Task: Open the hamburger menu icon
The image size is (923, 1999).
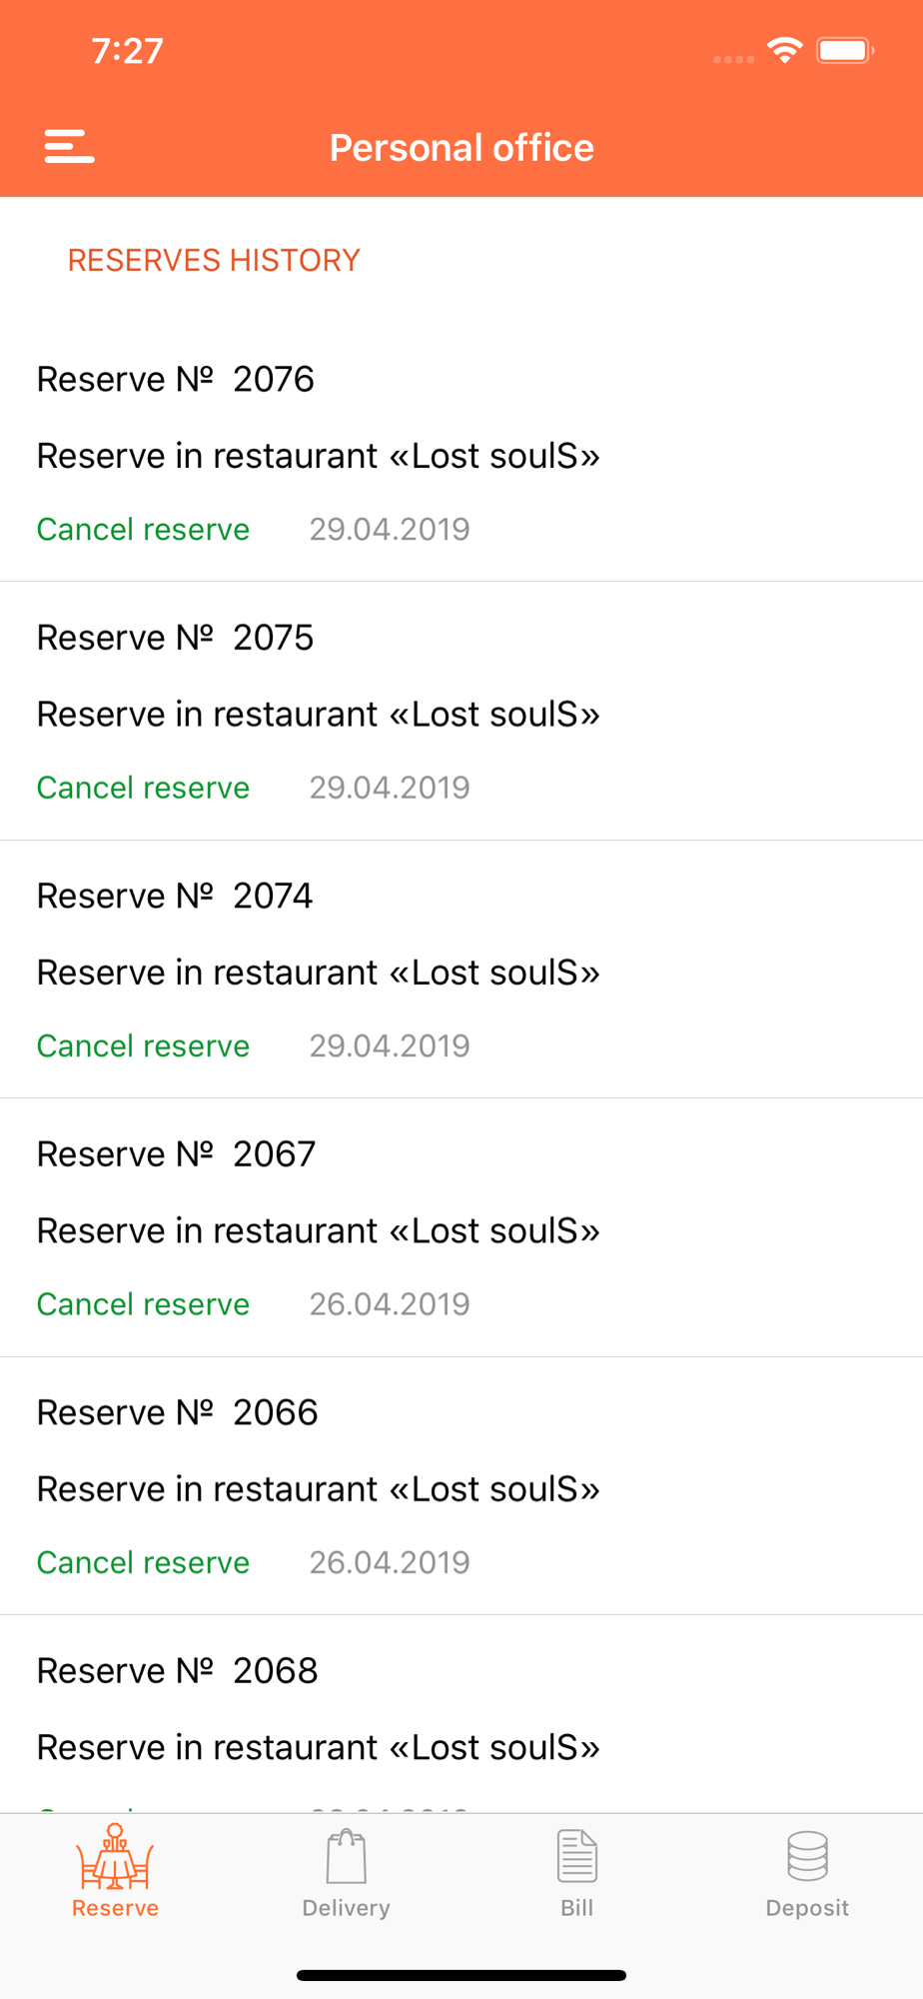Action: (x=69, y=146)
